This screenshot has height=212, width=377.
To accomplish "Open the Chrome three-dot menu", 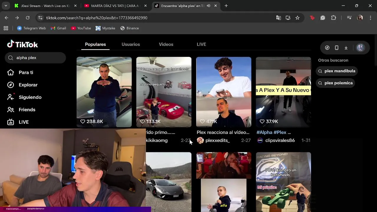I will 371,18.
